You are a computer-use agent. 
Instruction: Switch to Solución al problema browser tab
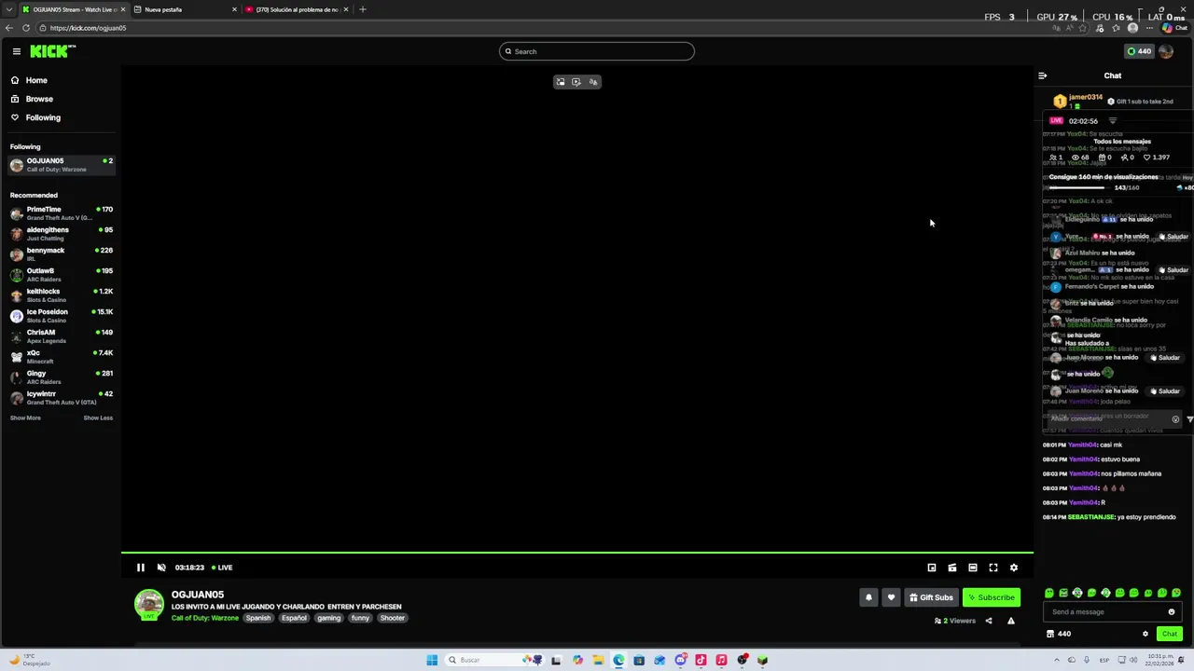point(296,9)
